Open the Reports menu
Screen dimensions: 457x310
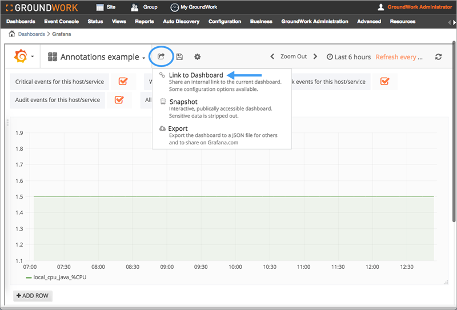point(145,21)
